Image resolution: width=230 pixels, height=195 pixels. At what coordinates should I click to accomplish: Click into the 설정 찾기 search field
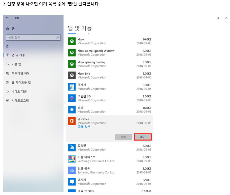point(33,38)
